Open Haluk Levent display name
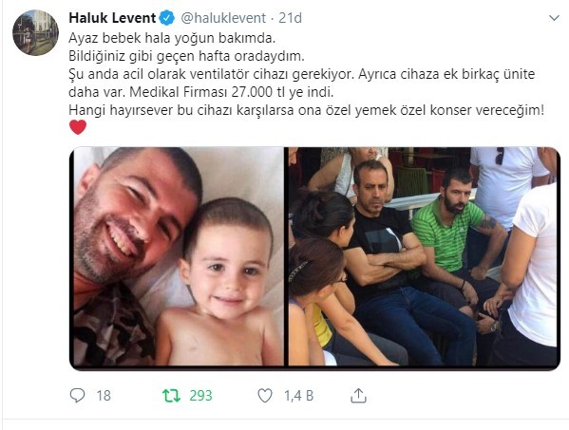 [x=112, y=18]
